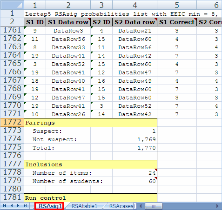This screenshot has width=222, height=210.
Task: Select the Number of items value 24
Action: coord(135,173)
